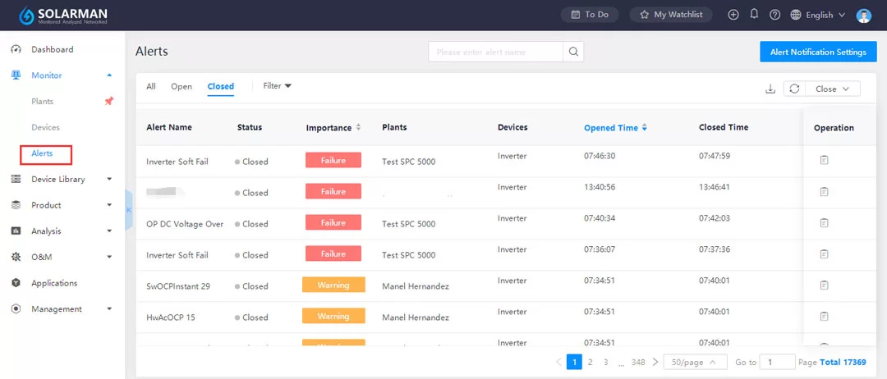Image resolution: width=887 pixels, height=379 pixels.
Task: Select Dashboard in the sidebar
Action: pos(52,49)
